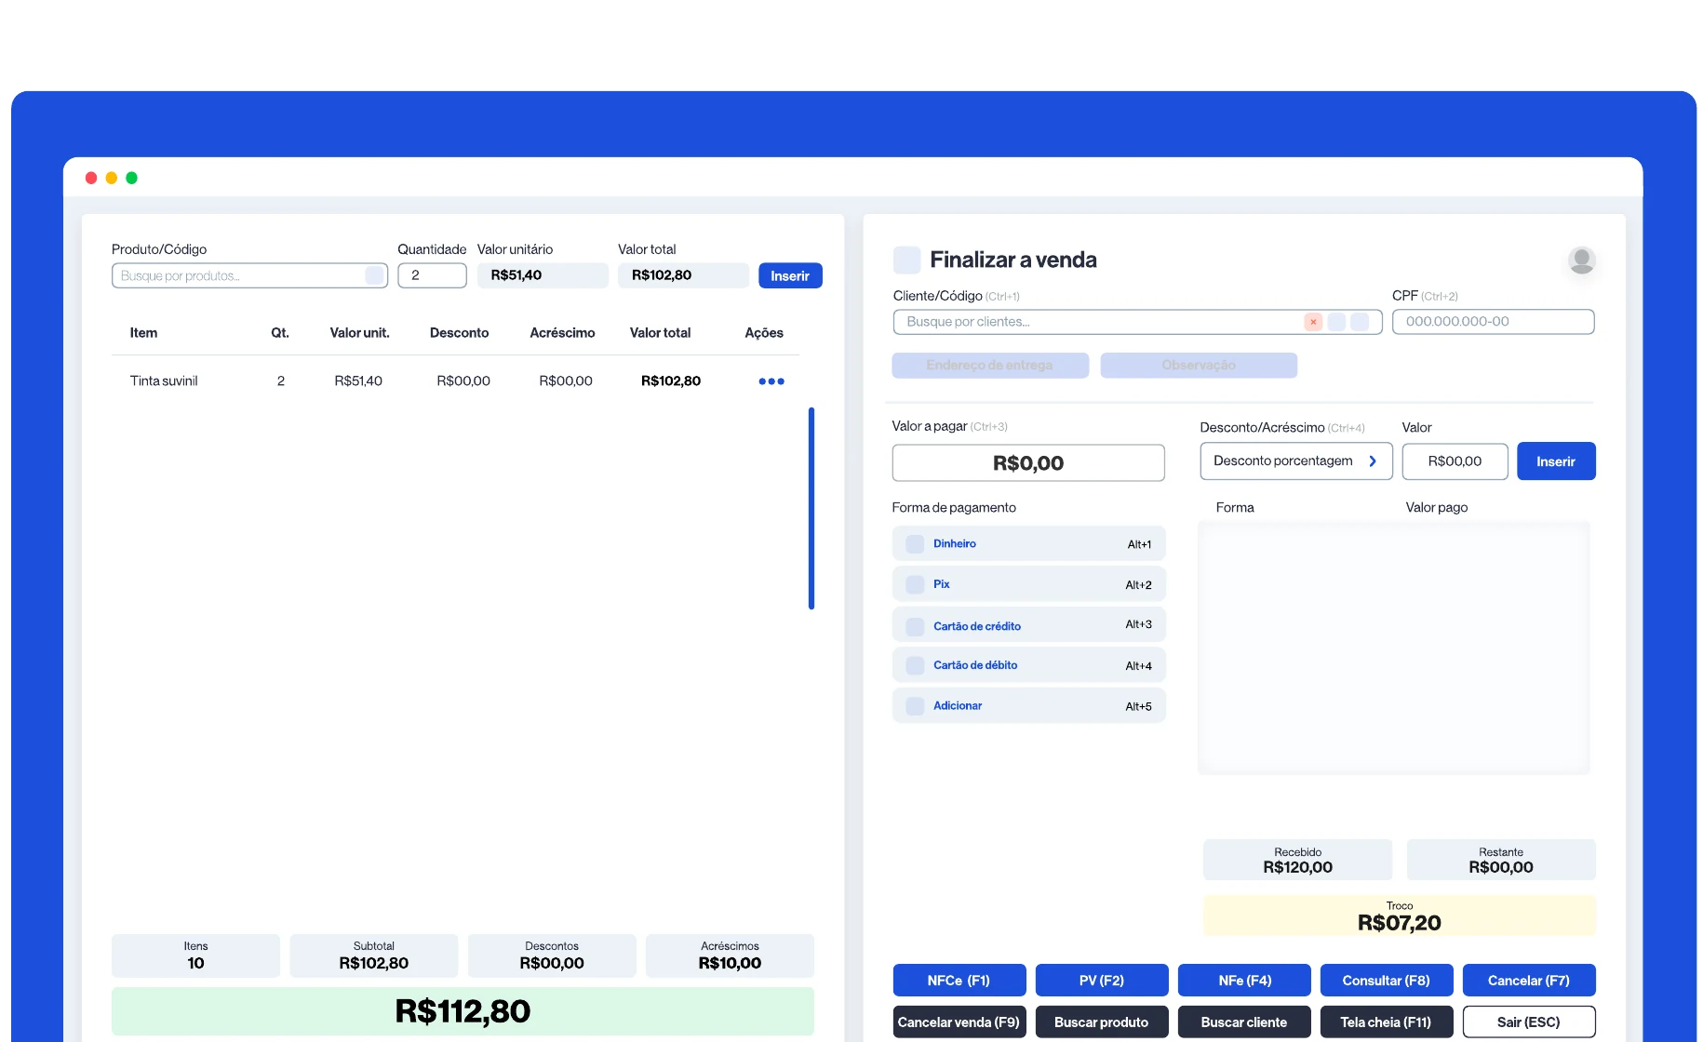The height and width of the screenshot is (1042, 1703).
Task: Click the NFe (F4) button
Action: pyautogui.click(x=1244, y=981)
